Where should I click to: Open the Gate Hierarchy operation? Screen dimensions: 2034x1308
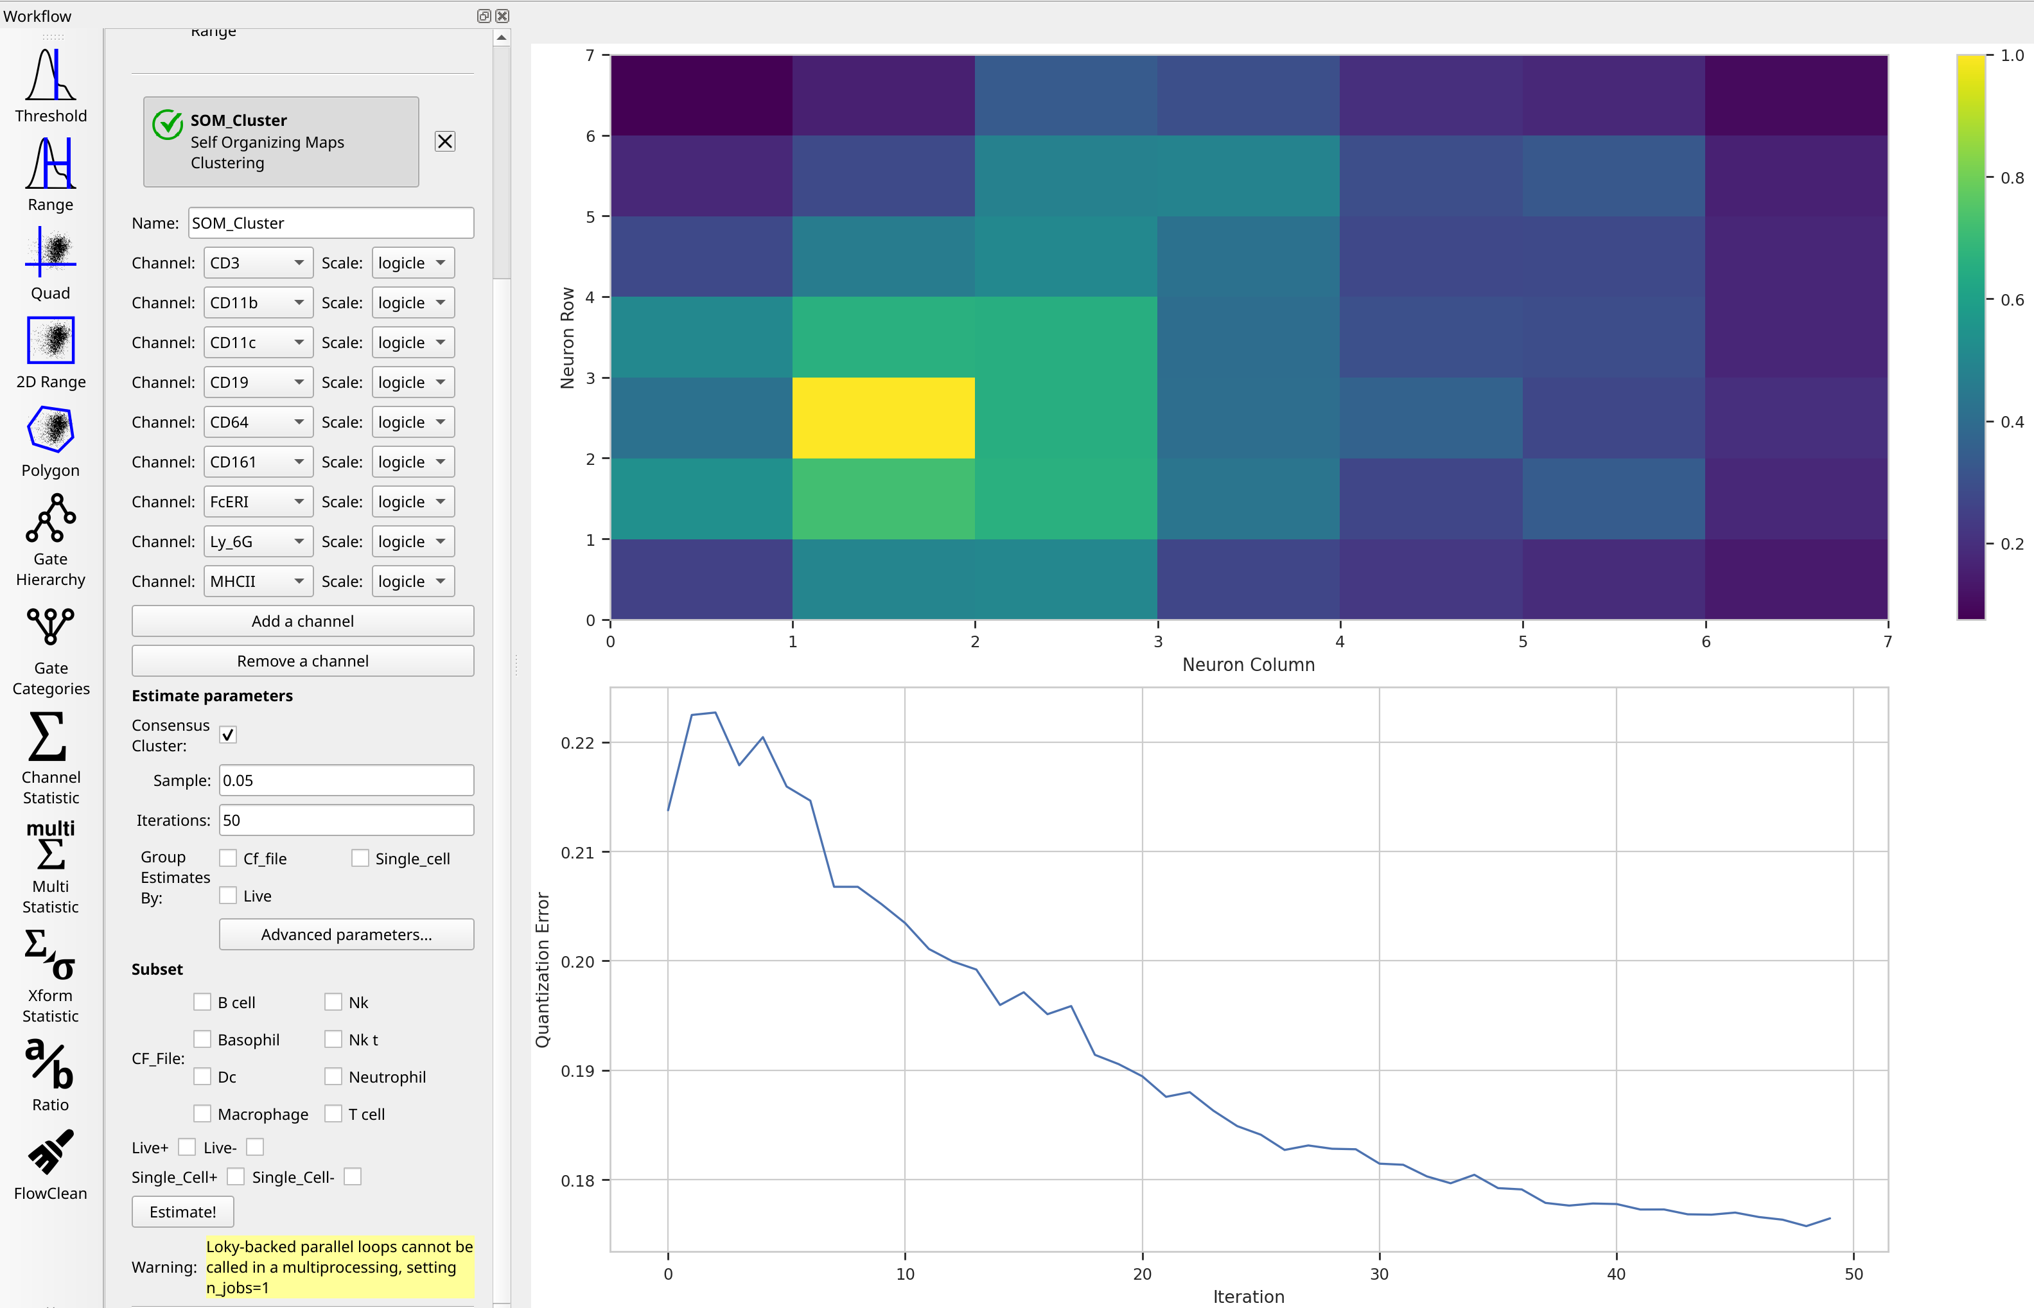(x=50, y=540)
